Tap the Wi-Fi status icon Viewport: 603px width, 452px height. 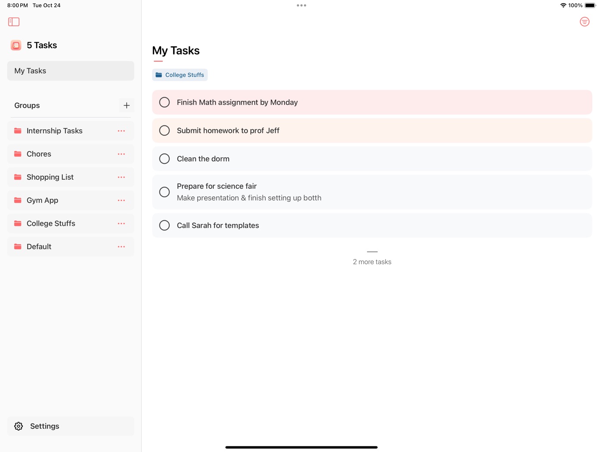point(563,6)
